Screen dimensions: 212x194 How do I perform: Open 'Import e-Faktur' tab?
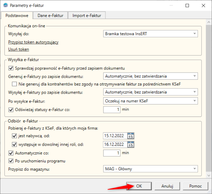(x=87, y=15)
